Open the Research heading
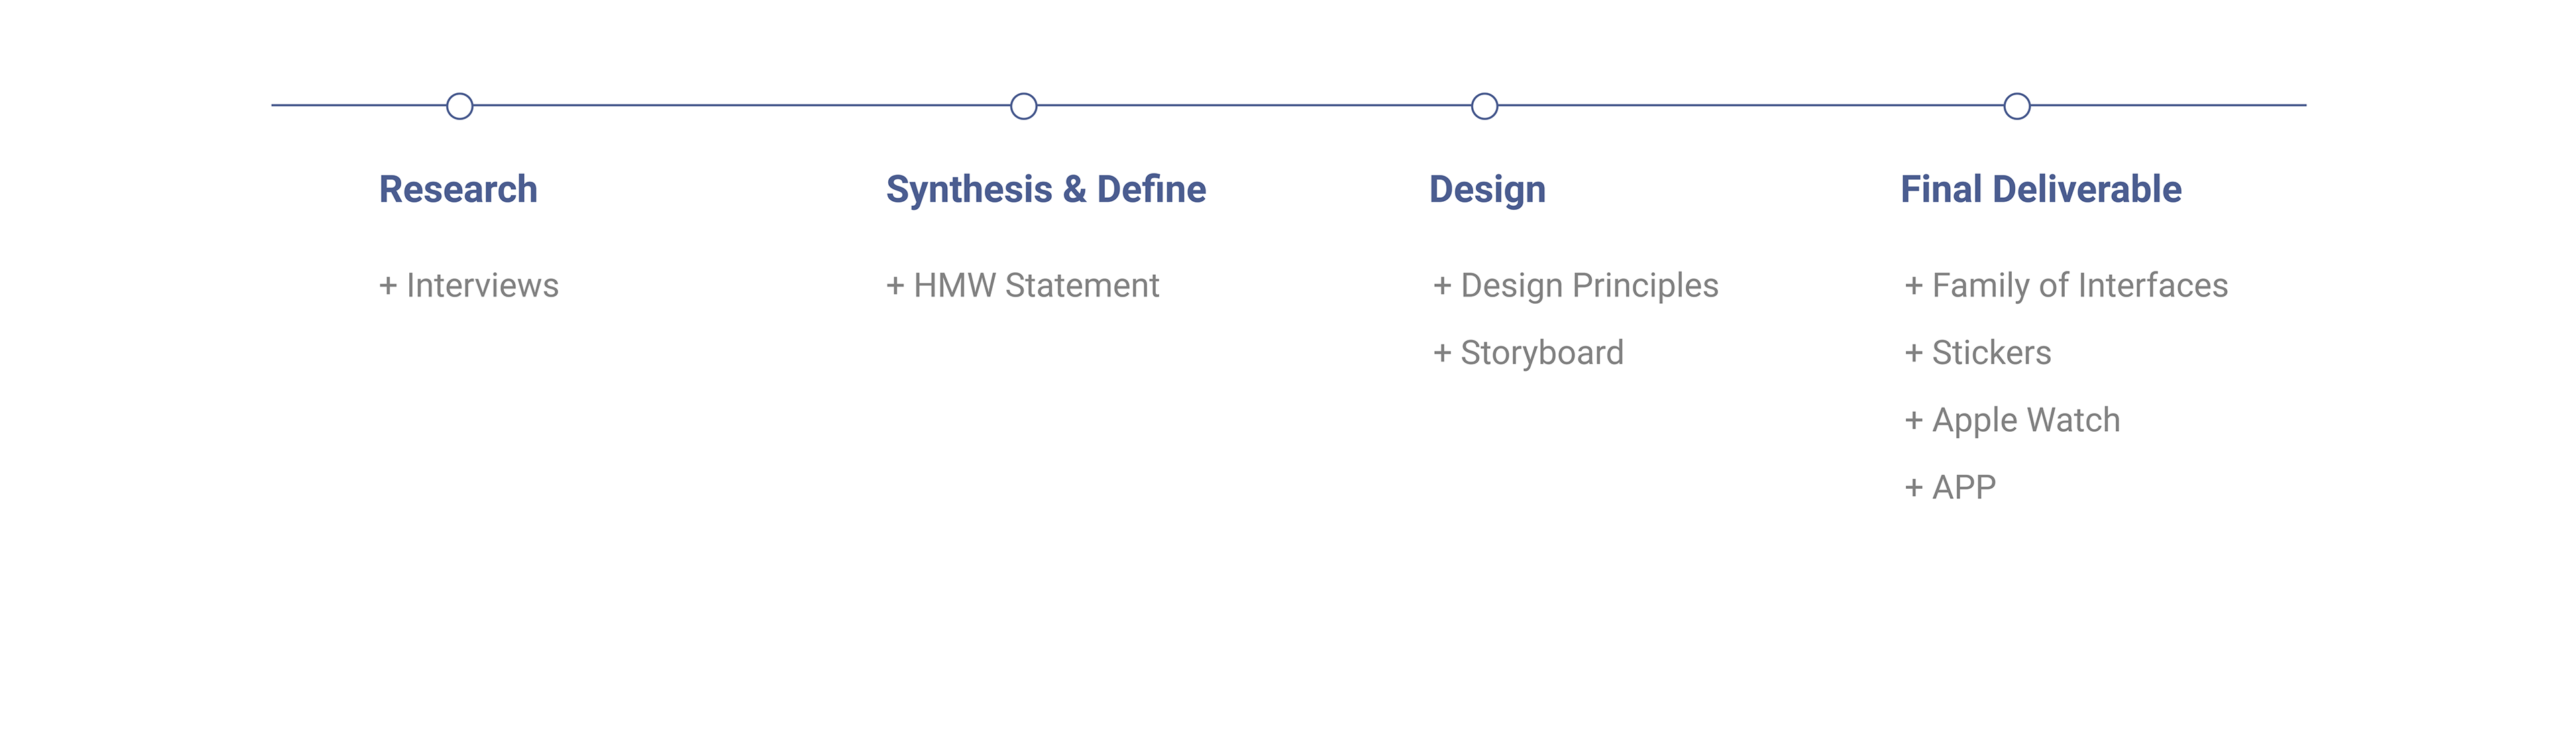This screenshot has width=2576, height=747. (458, 189)
